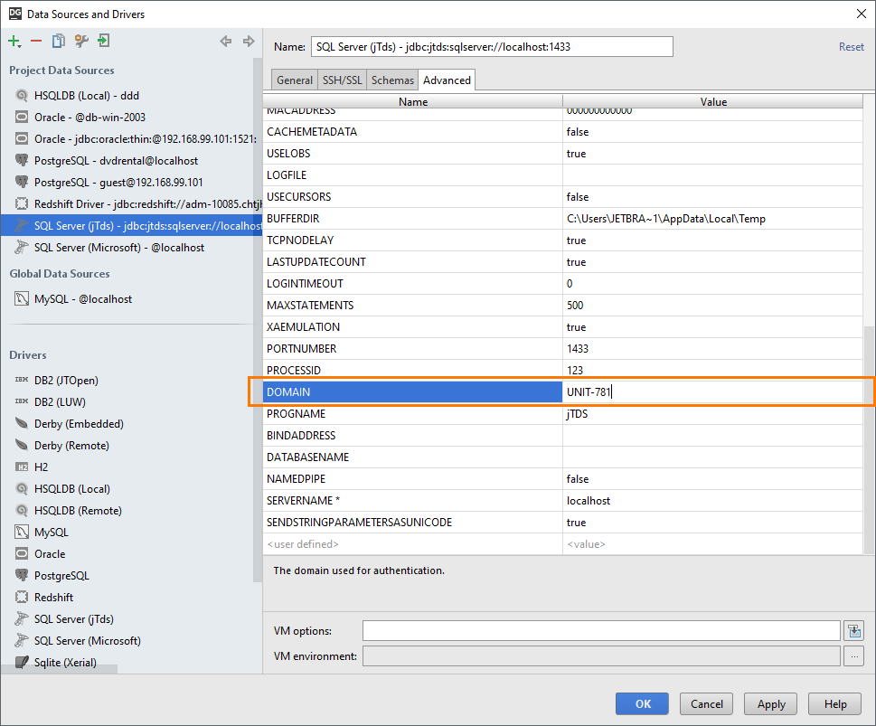Click the Duplicate data source icon
This screenshot has width=876, height=726.
(x=59, y=41)
